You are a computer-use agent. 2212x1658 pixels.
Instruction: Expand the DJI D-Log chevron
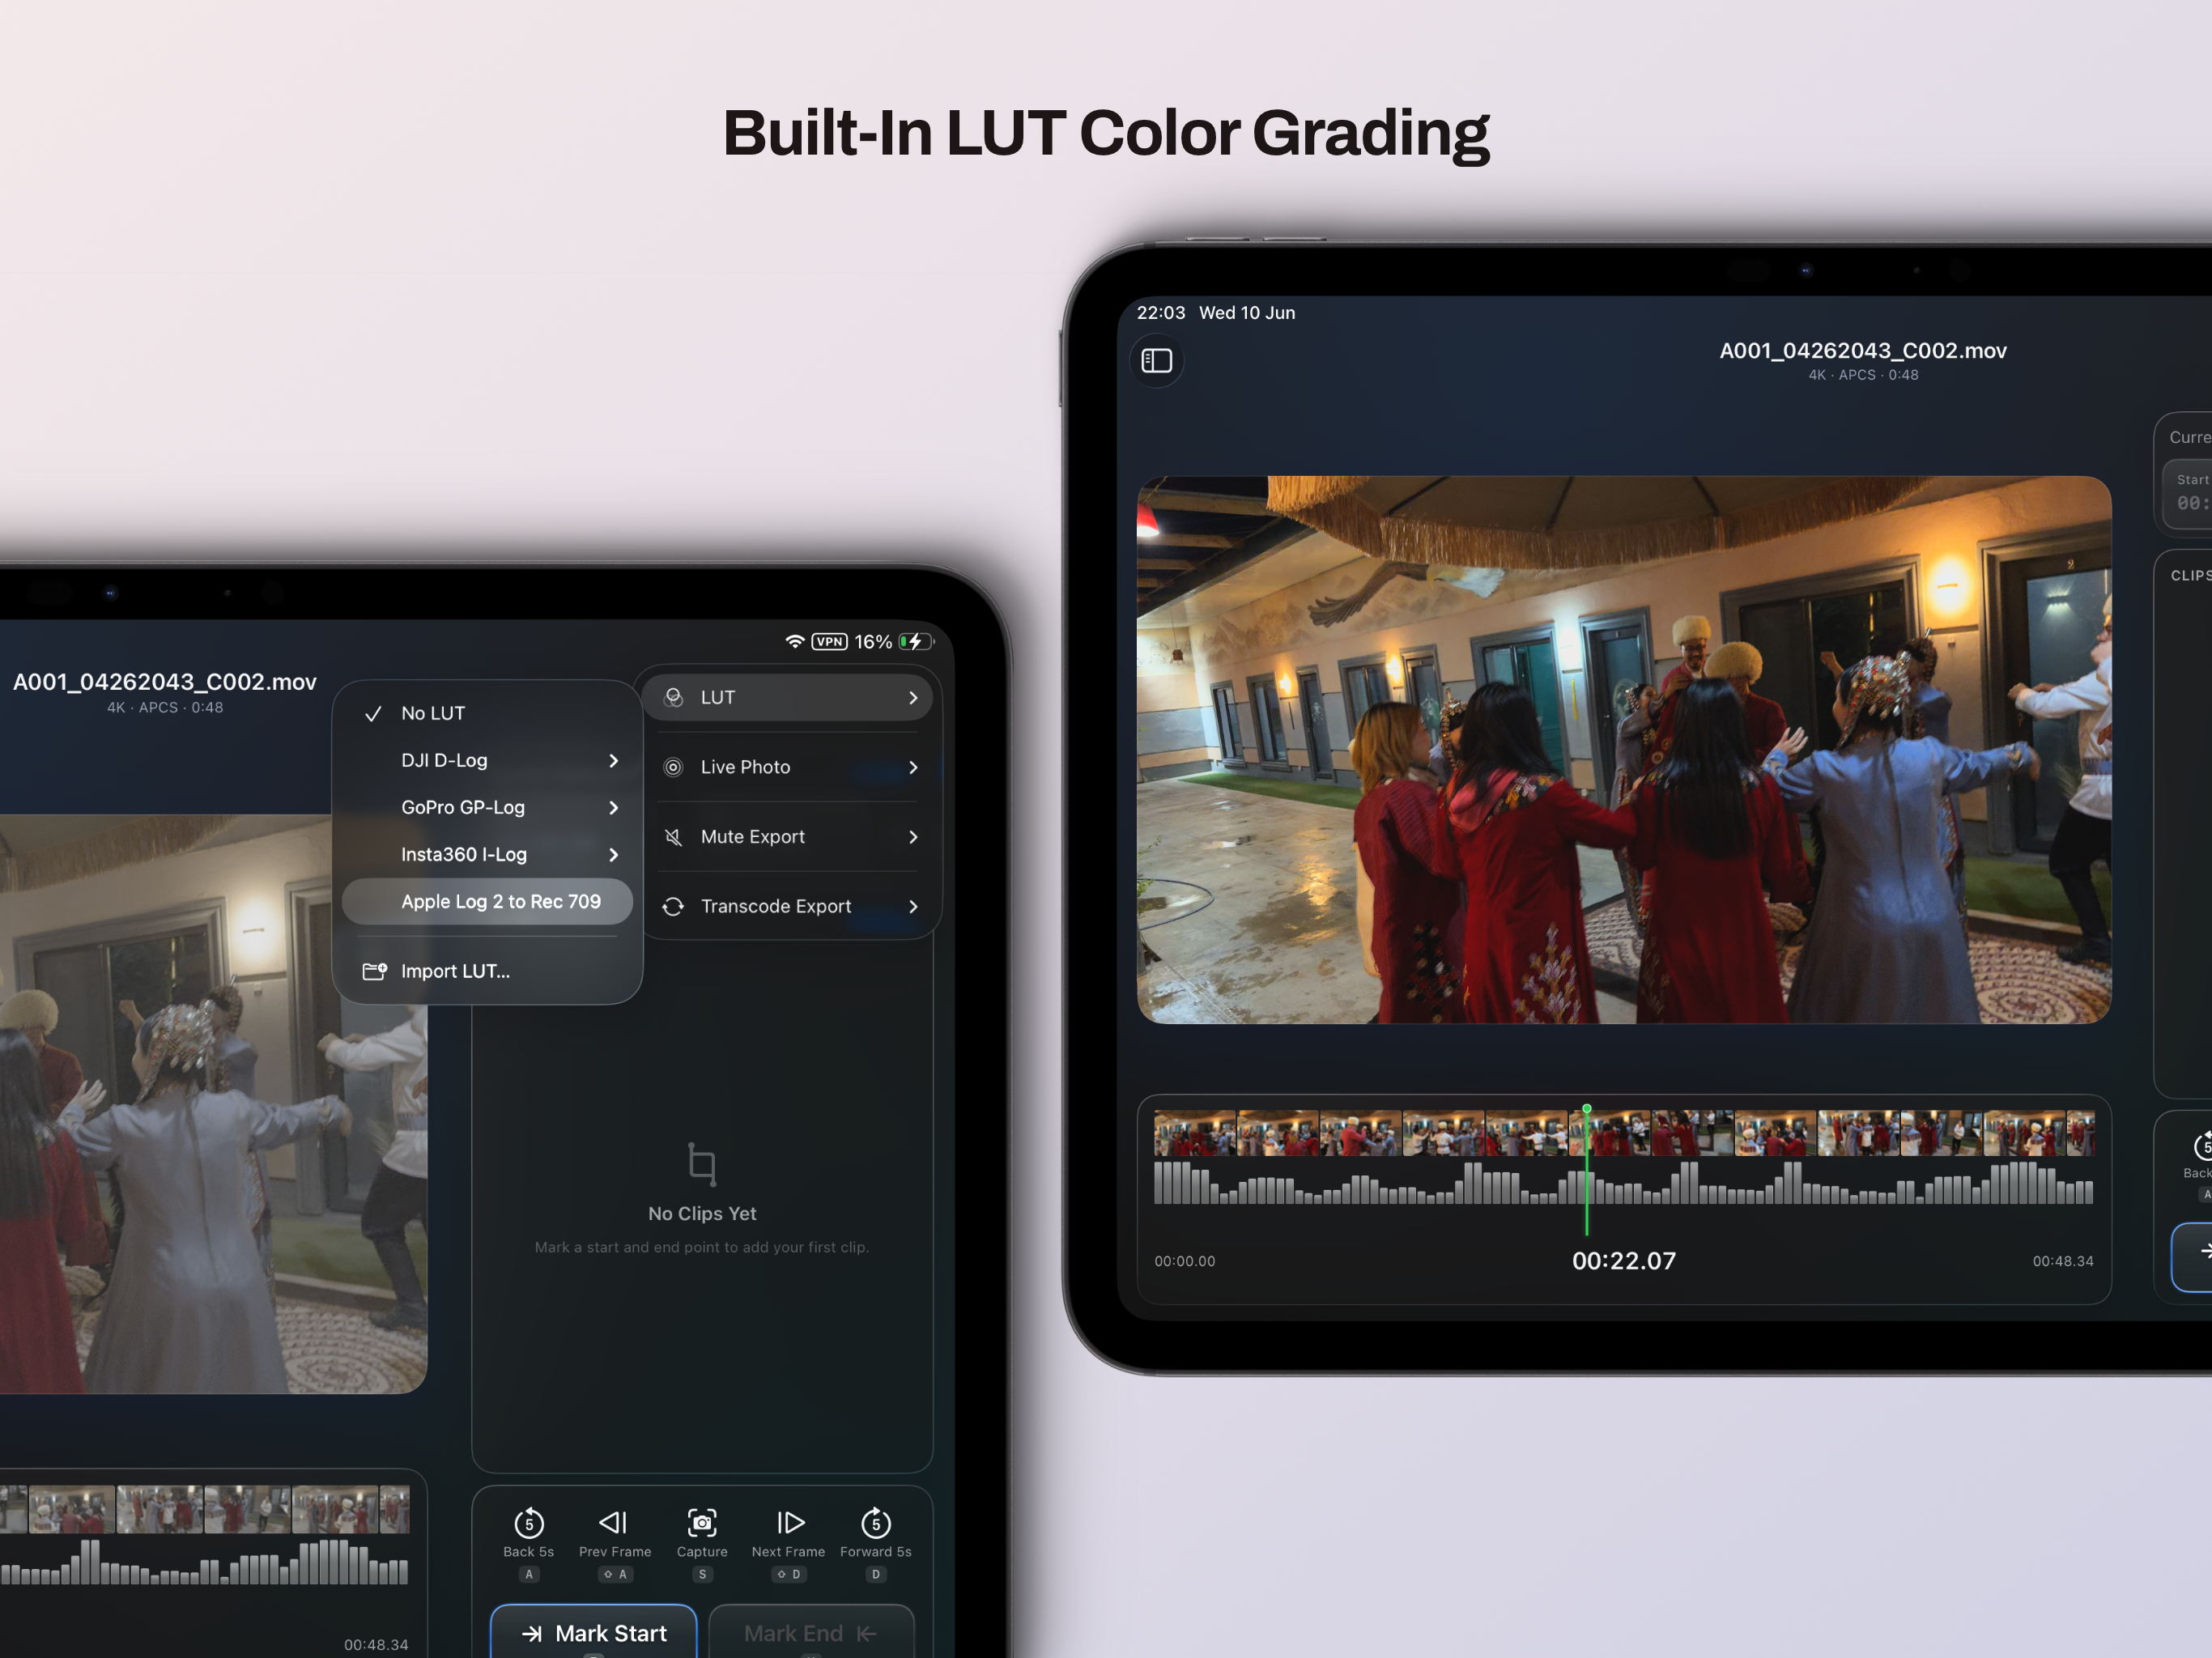click(x=614, y=761)
